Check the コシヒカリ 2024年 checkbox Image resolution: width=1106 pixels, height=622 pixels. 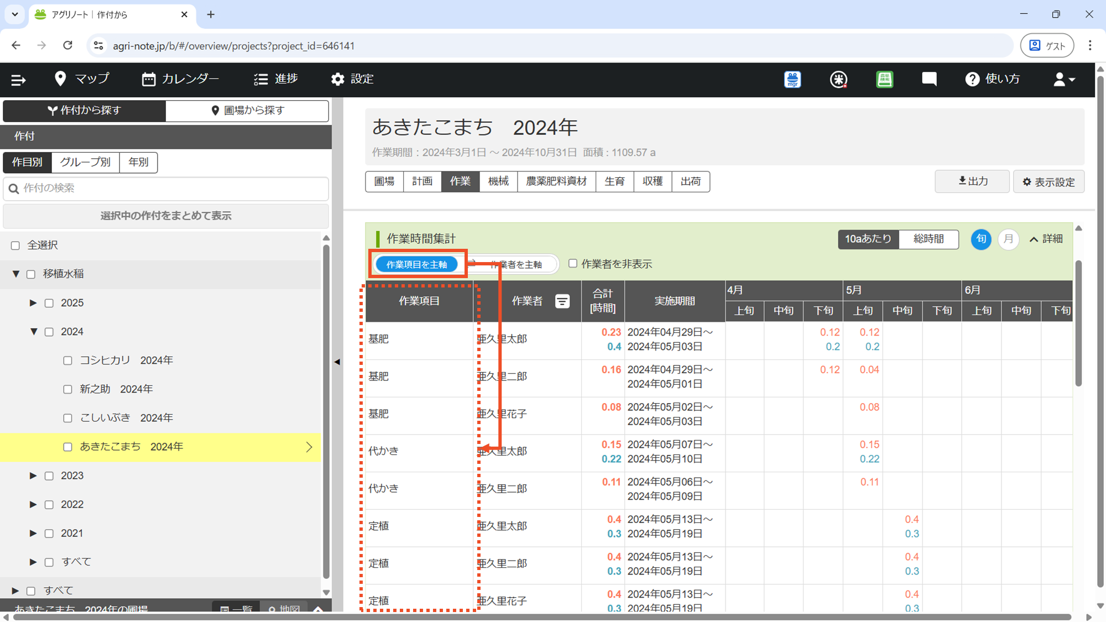pyautogui.click(x=67, y=360)
